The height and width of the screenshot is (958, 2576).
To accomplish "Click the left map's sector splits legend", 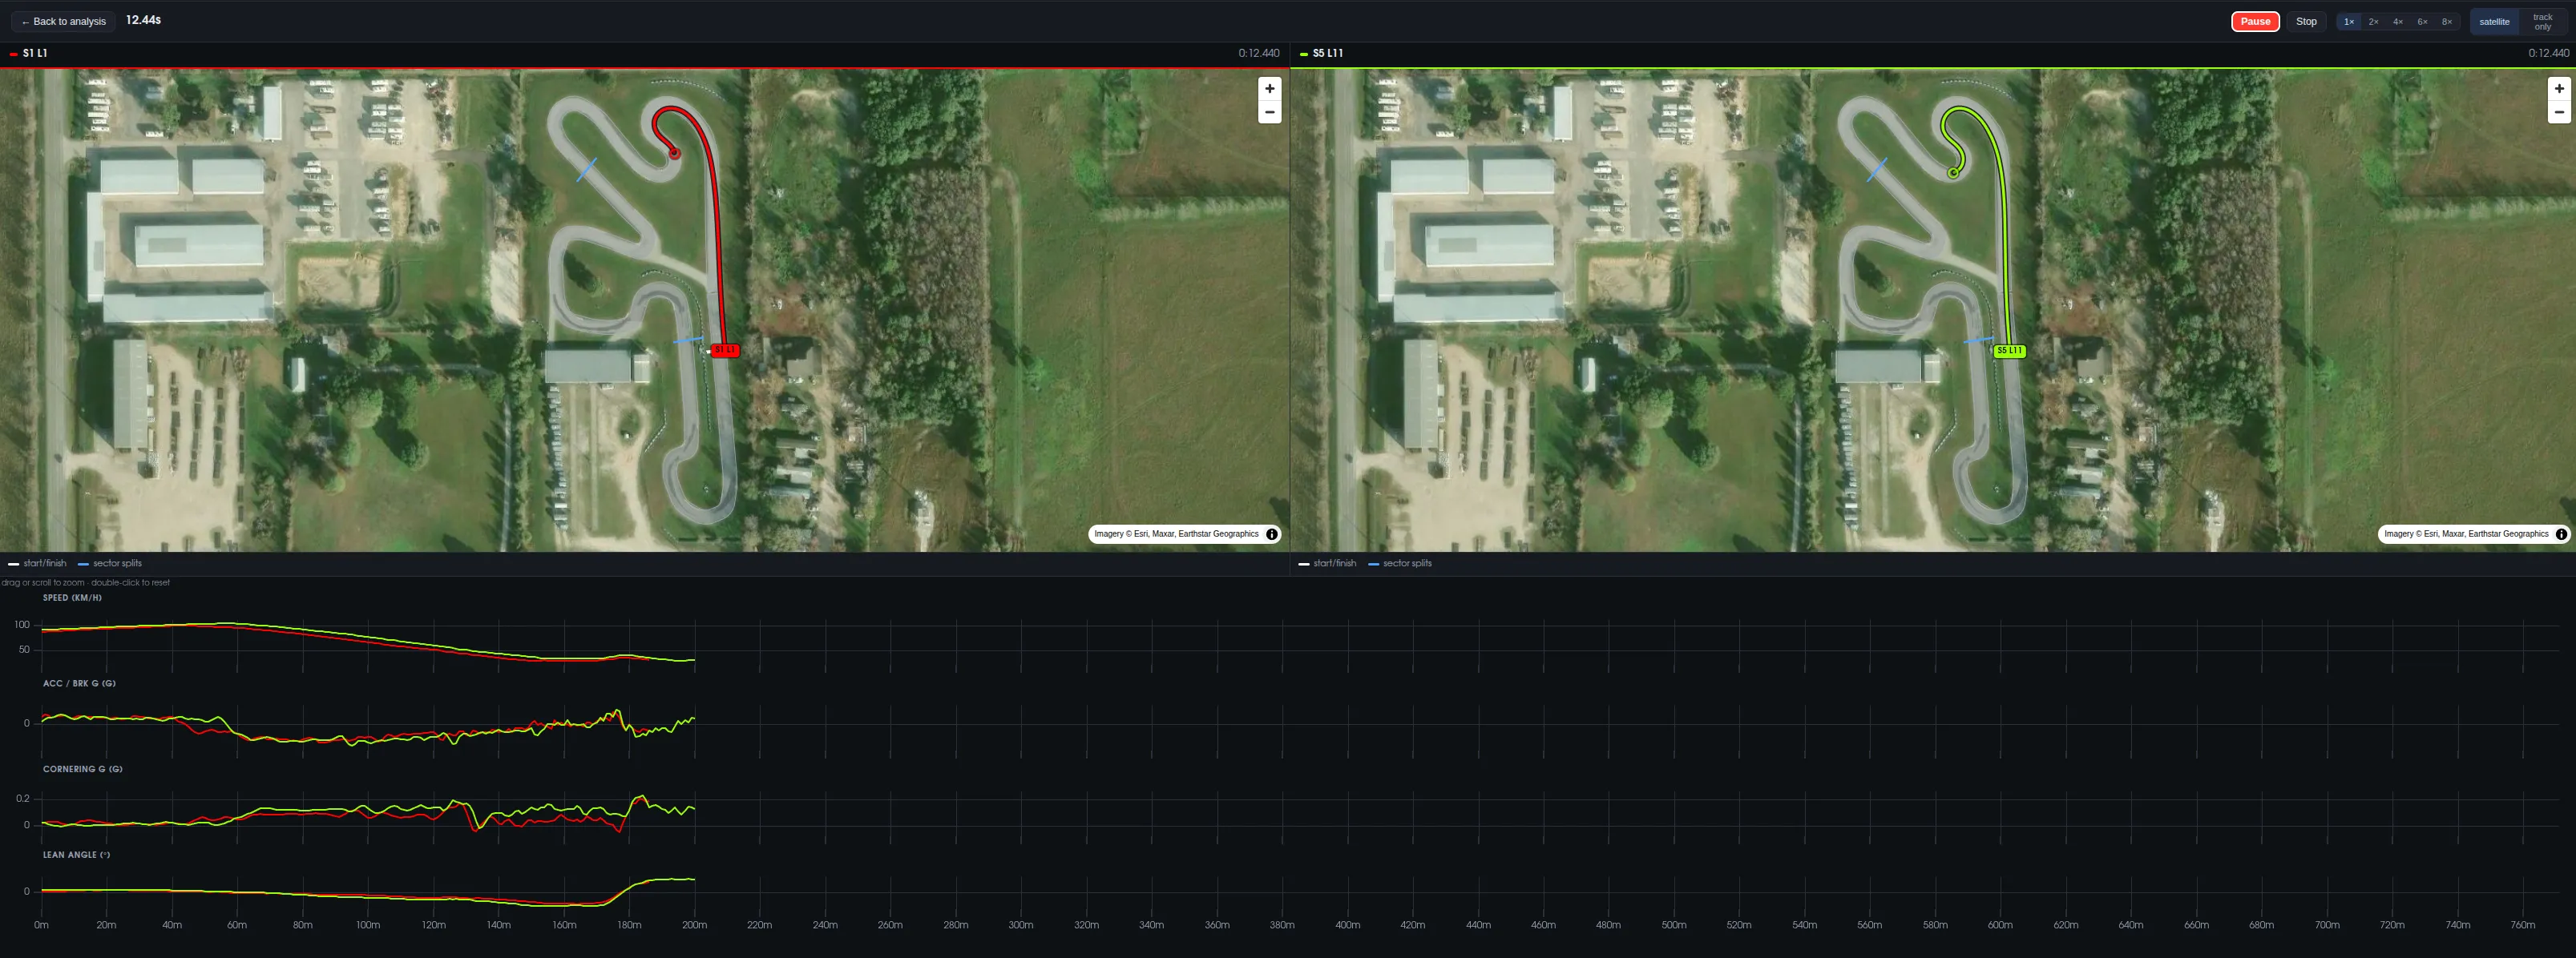I will tap(110, 563).
